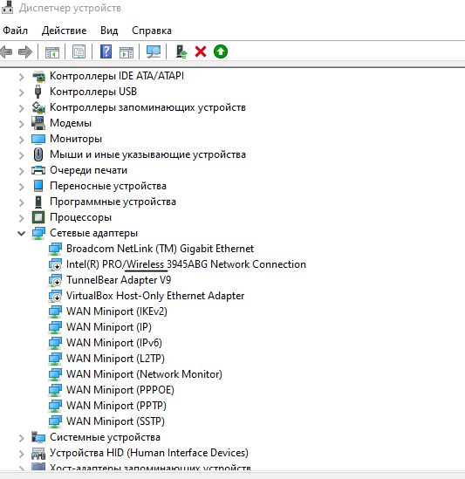Image resolution: width=465 pixels, height=479 pixels.
Task: Select WAN Miniport (IKEv2)
Action: pos(117,311)
